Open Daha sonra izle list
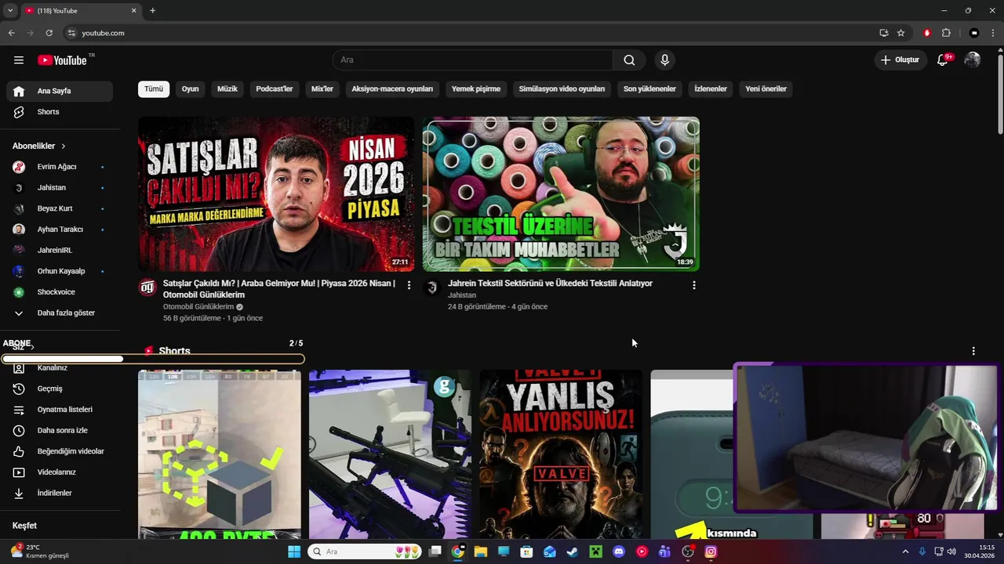Screen dimensions: 1004x564 click(x=60, y=430)
